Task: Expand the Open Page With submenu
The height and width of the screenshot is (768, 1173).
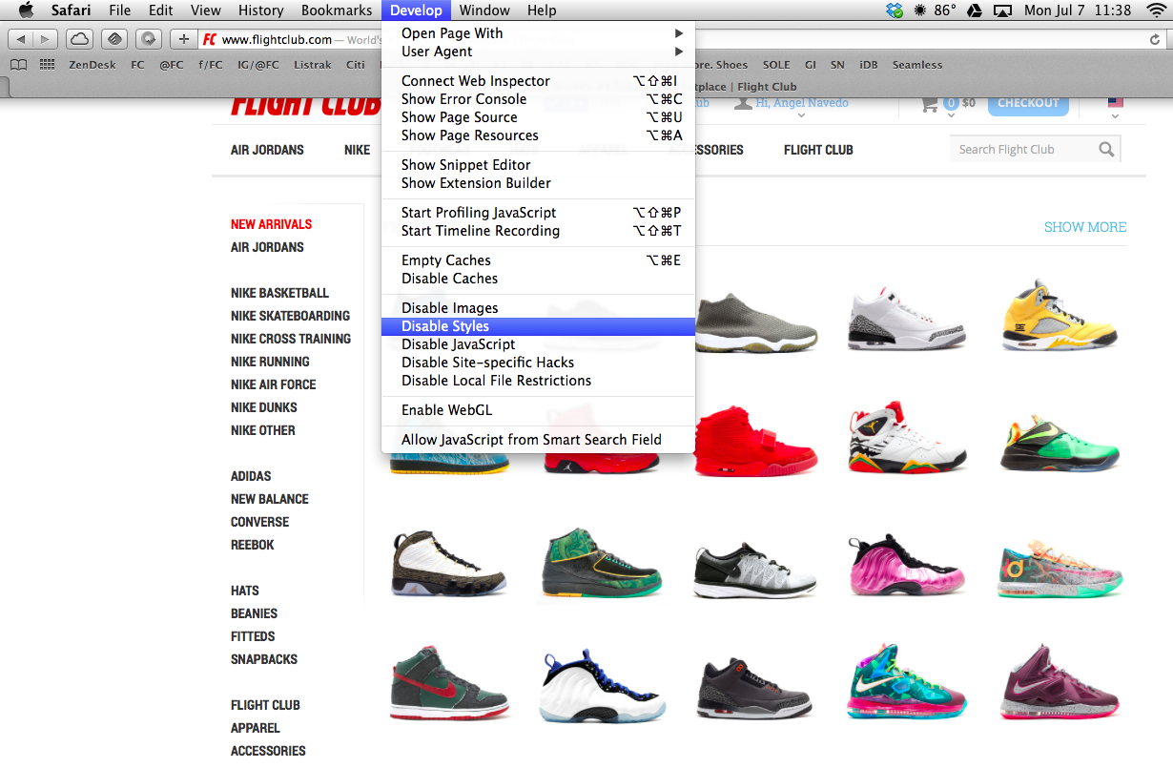Action: coord(538,33)
